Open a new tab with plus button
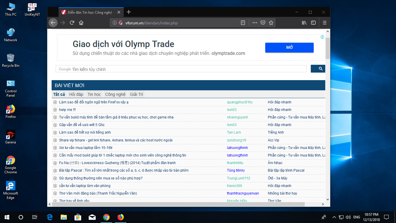Screen dimensions: 396x223 click(129, 12)
